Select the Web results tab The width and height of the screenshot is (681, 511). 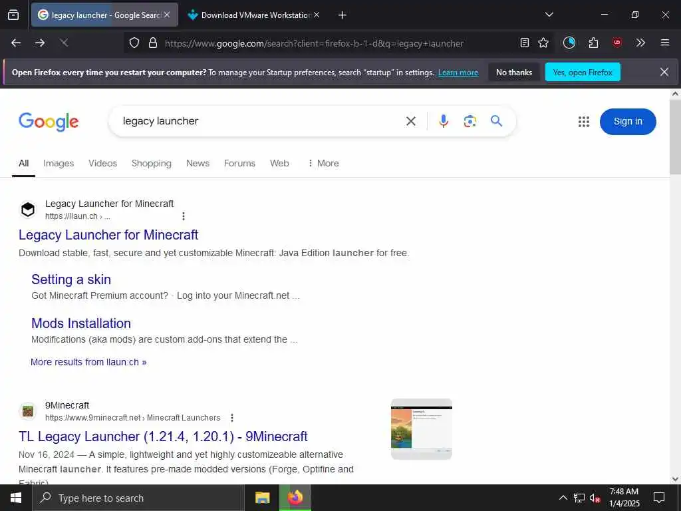pyautogui.click(x=279, y=164)
